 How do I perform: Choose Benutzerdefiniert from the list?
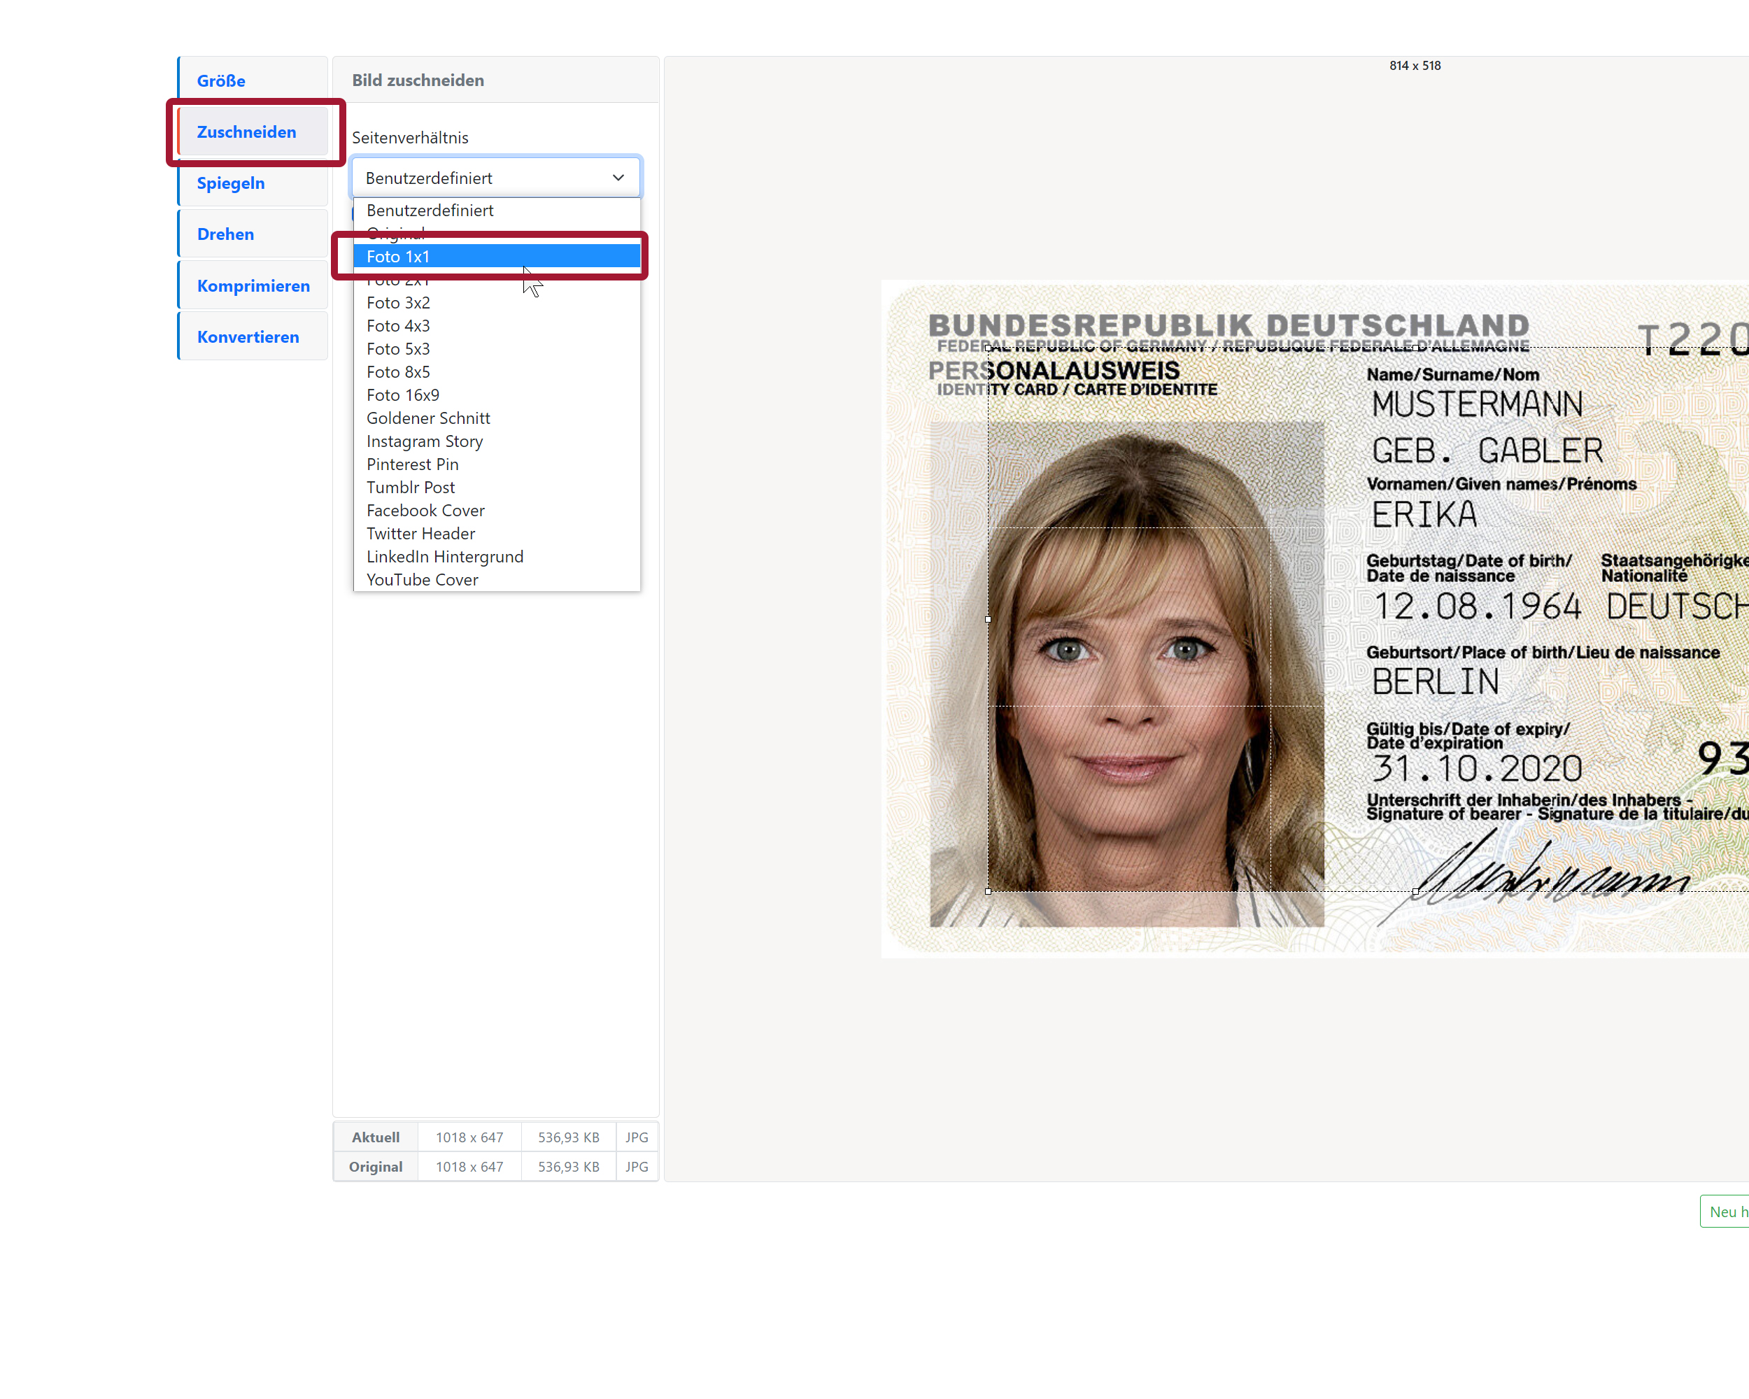pos(430,211)
